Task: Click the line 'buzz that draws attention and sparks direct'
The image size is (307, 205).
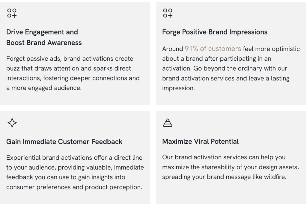Action: 69,68
